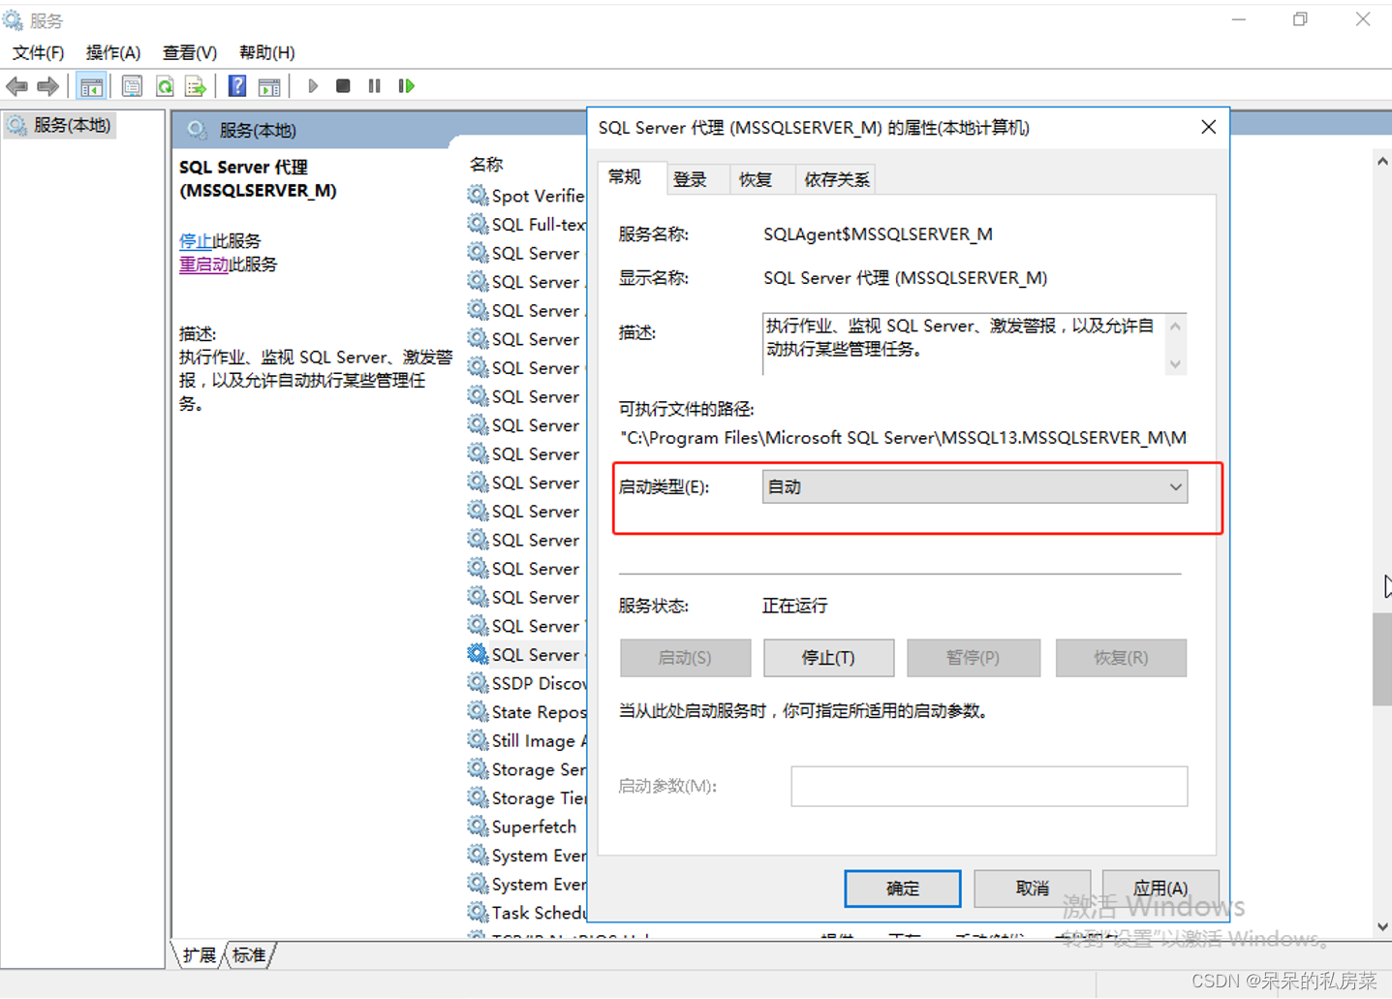
Task: Open the 文件(F) menu
Action: (38, 52)
